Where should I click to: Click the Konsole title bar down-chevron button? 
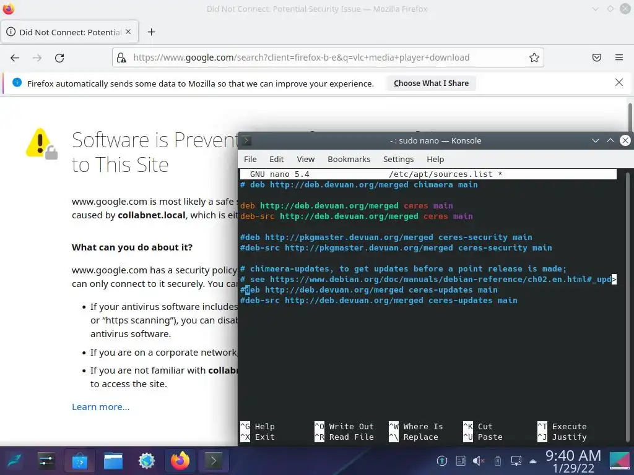595,140
